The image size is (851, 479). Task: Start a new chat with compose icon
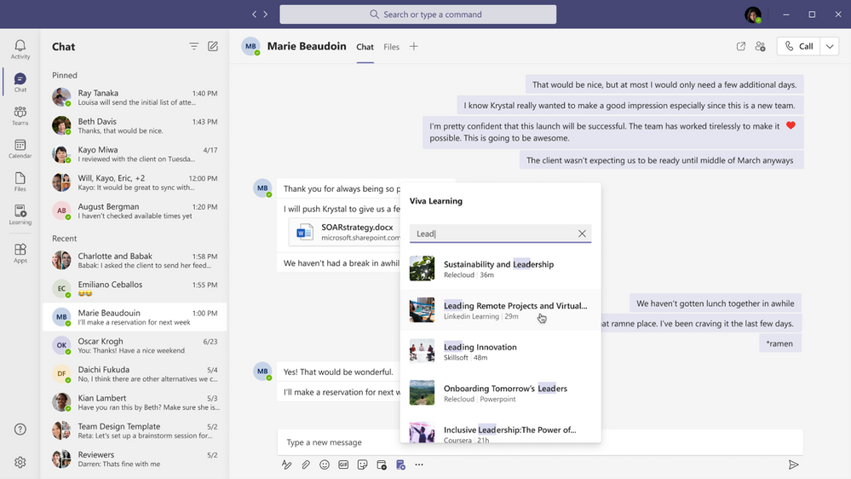213,47
